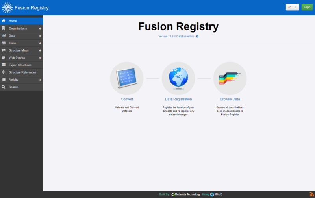This screenshot has height=198, width=315.
Task: Open the Organisations sidebar item
Action: pos(21,28)
